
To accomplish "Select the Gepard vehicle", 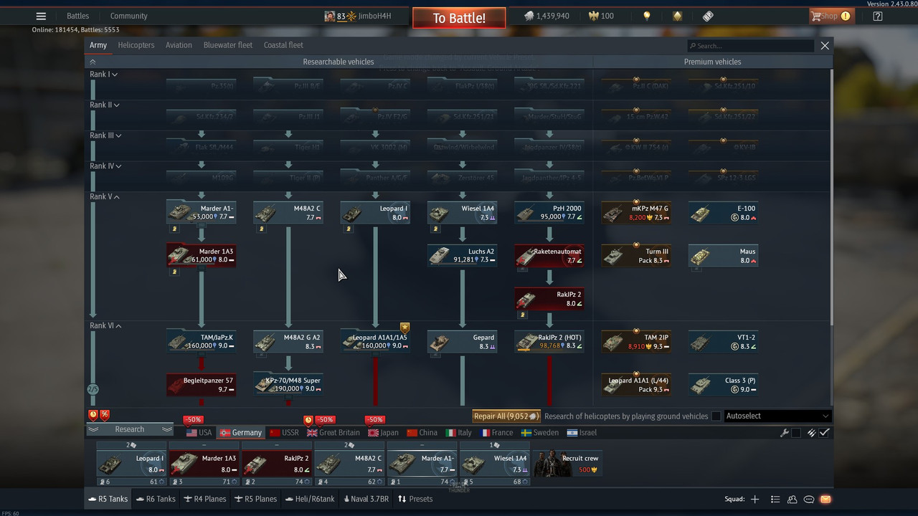I will point(463,341).
